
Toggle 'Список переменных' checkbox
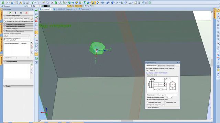pos(146,108)
